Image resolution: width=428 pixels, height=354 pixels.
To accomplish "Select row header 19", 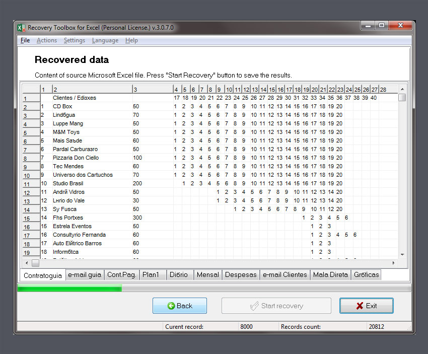I will (x=31, y=252).
